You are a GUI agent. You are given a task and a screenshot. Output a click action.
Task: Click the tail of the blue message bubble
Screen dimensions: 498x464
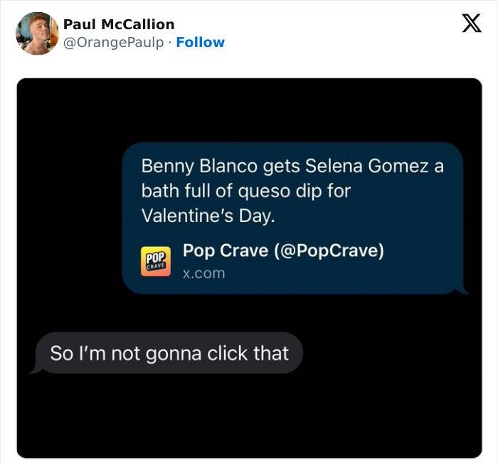(465, 290)
